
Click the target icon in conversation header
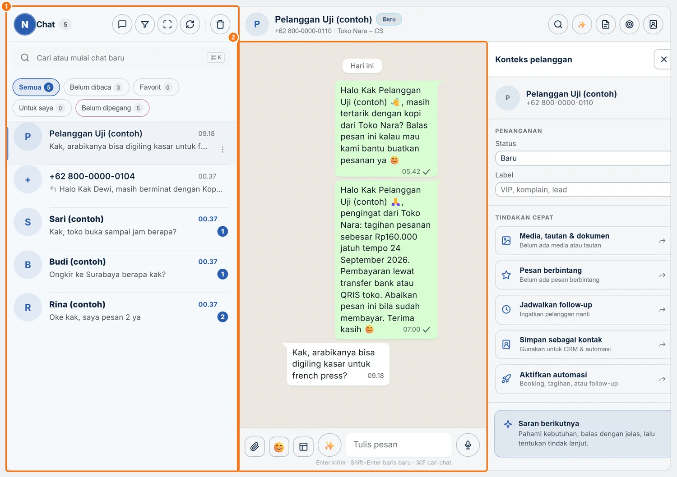point(630,24)
